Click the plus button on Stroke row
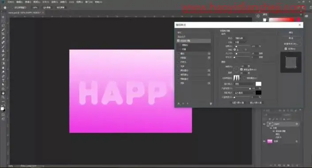This screenshot has height=168, width=312. (x=209, y=53)
